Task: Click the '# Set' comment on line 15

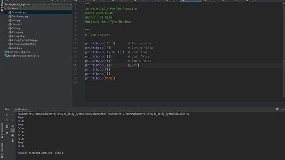Action: pos(133,65)
